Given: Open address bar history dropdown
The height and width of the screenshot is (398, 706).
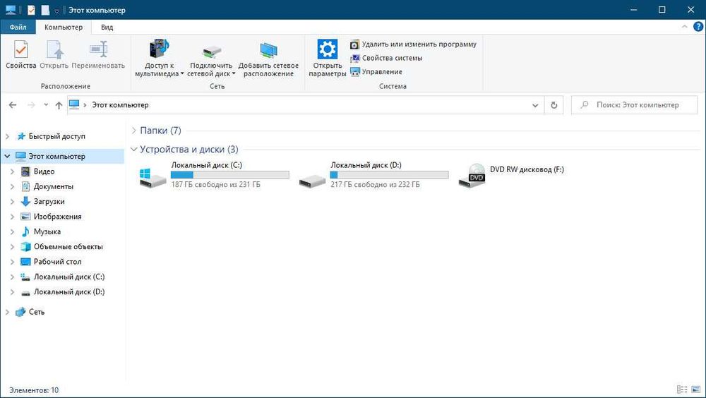Looking at the screenshot, I should 535,105.
